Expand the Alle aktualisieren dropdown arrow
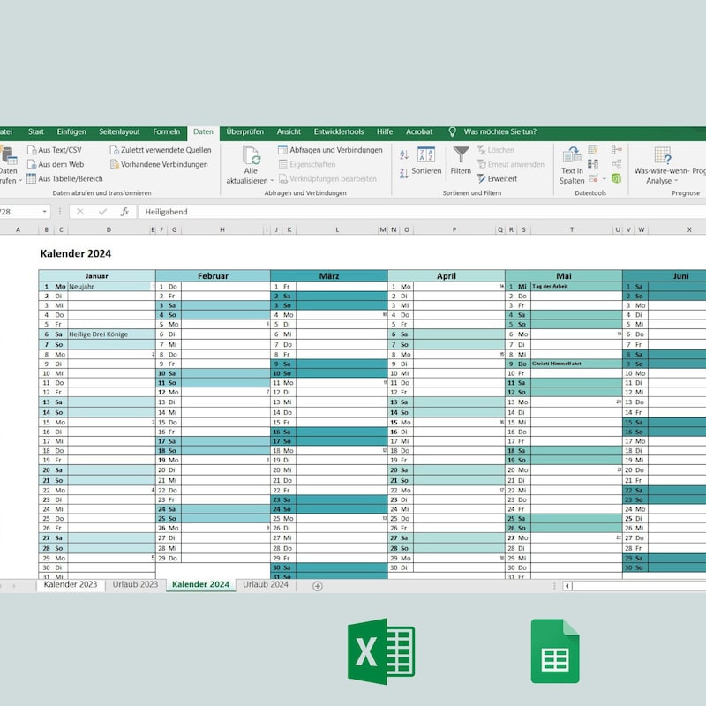Screen dimensions: 706x706 272,181
